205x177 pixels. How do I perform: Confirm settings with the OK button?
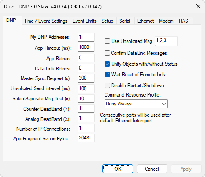coord(118,169)
